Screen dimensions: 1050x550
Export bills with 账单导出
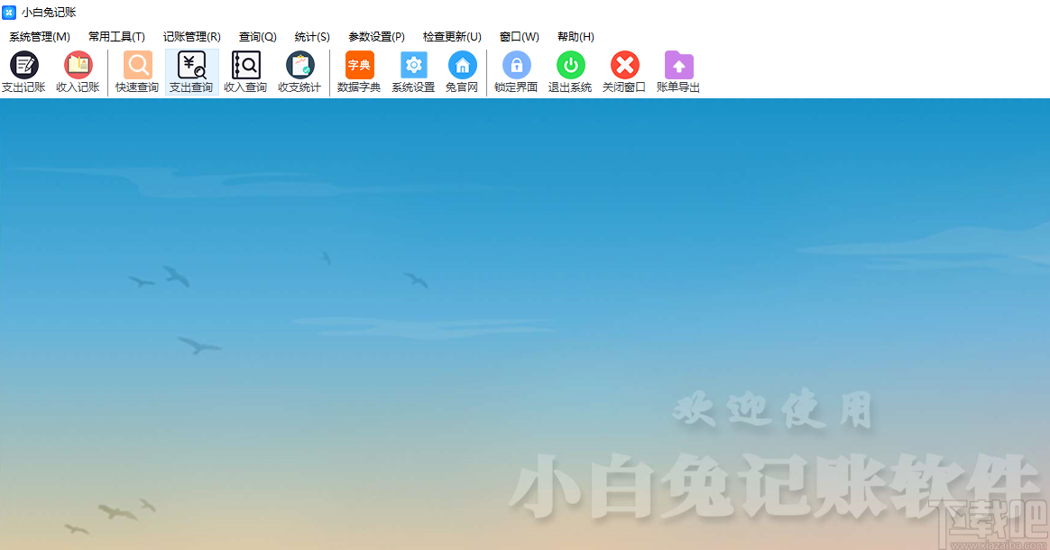point(678,72)
